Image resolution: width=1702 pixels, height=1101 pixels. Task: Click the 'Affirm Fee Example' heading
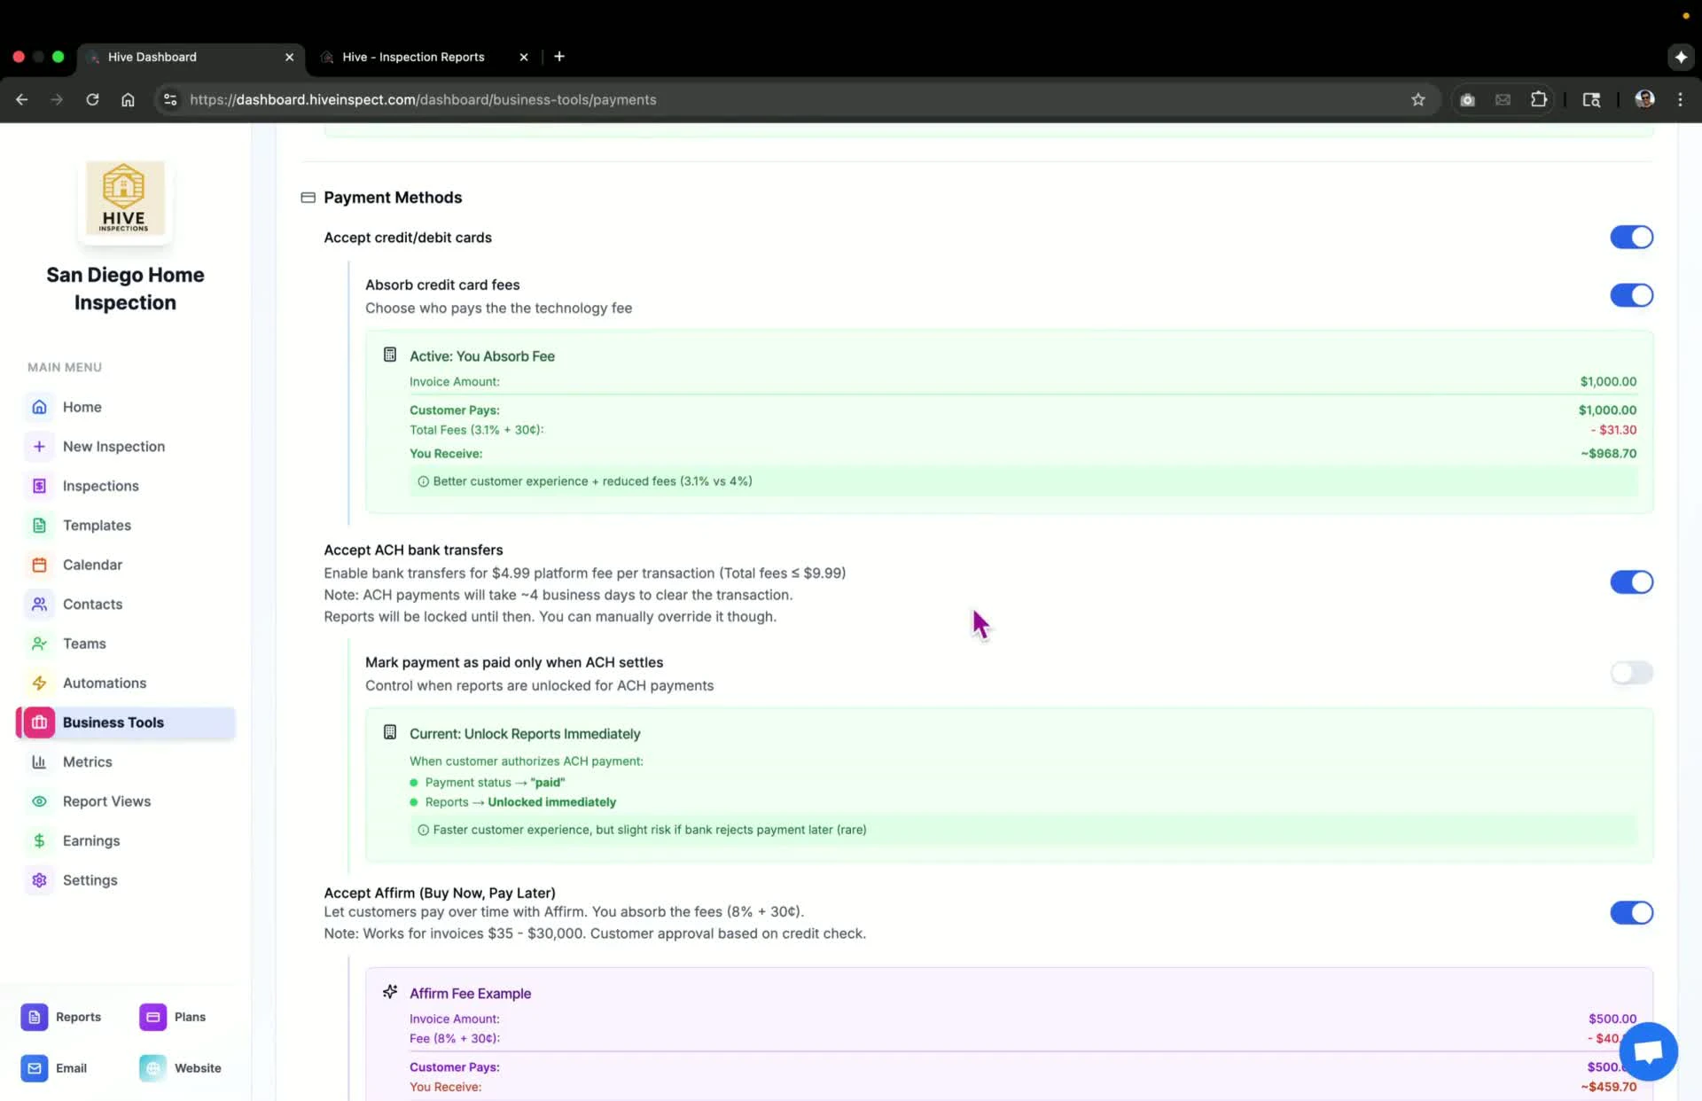(x=470, y=994)
